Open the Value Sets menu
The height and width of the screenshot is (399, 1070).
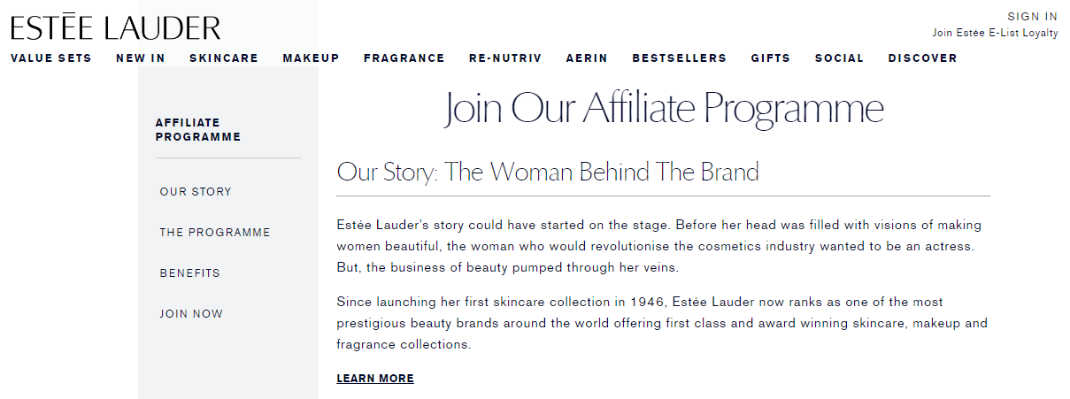[x=51, y=58]
